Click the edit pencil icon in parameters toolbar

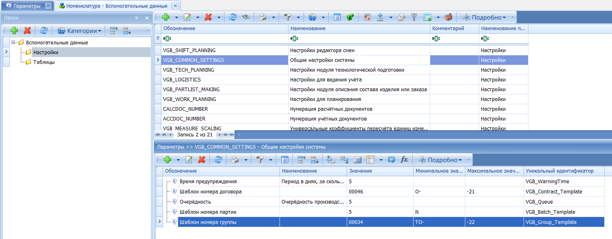pyautogui.click(x=189, y=160)
